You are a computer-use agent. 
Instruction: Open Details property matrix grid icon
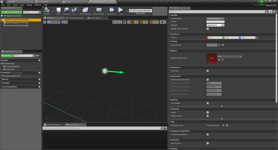[x=270, y=12]
